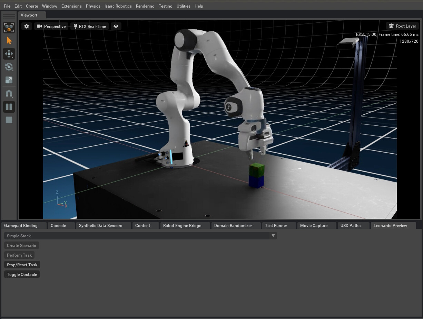Click the Root Layer stack icon

(x=391, y=26)
